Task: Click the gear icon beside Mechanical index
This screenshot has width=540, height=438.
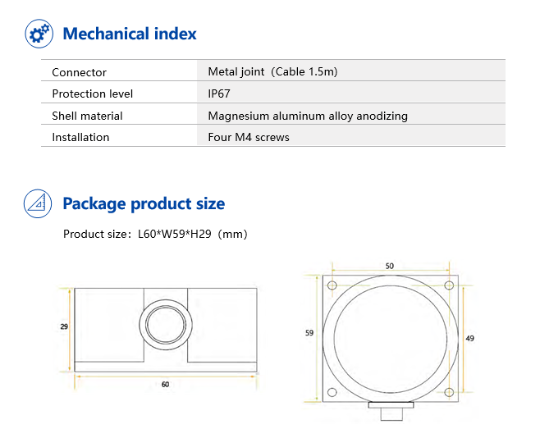Action: pyautogui.click(x=37, y=34)
